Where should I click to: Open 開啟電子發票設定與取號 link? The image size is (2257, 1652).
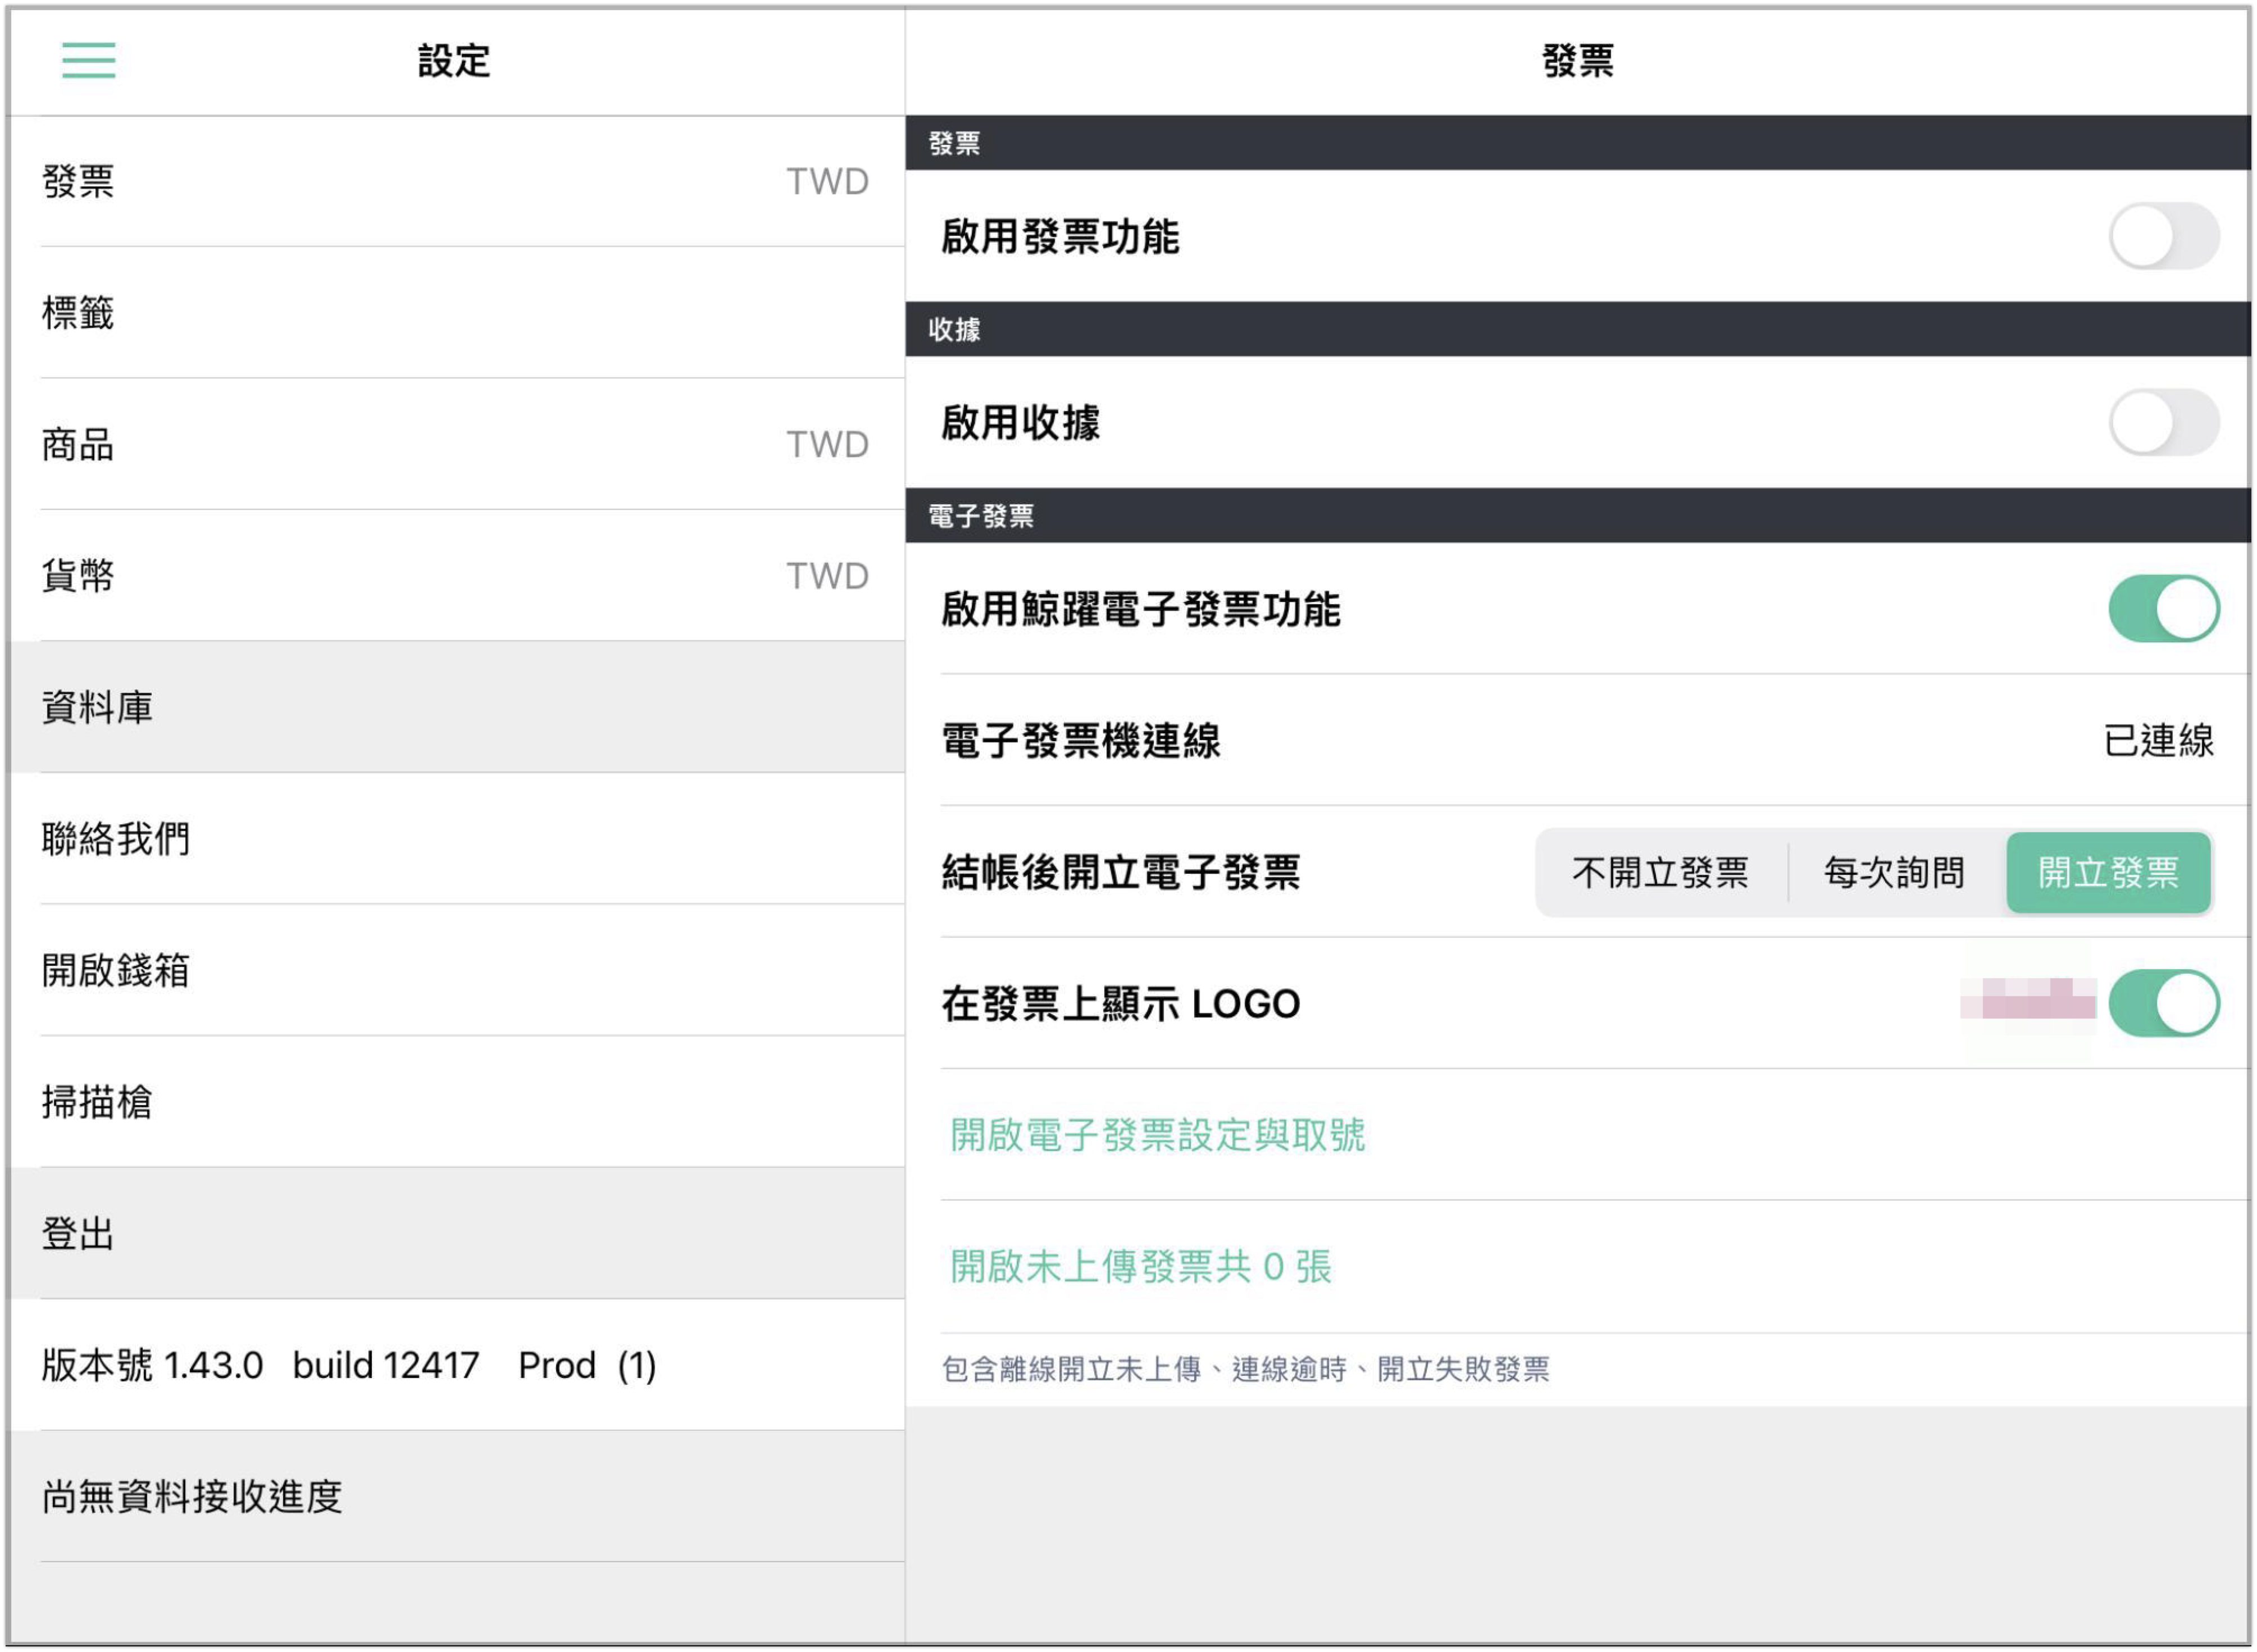click(x=1158, y=1135)
